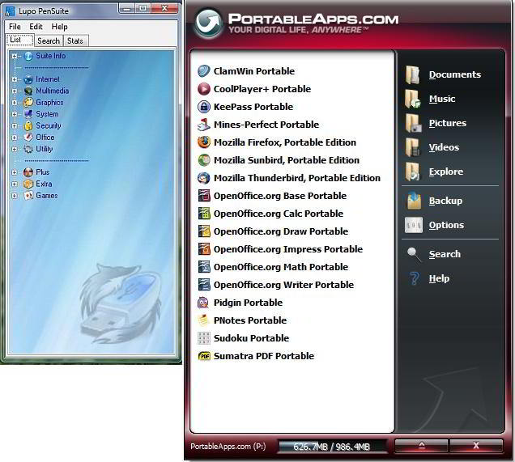Launch Mozilla Thunderbird, Portable Edition text
This screenshot has height=462, width=515.
(x=297, y=178)
